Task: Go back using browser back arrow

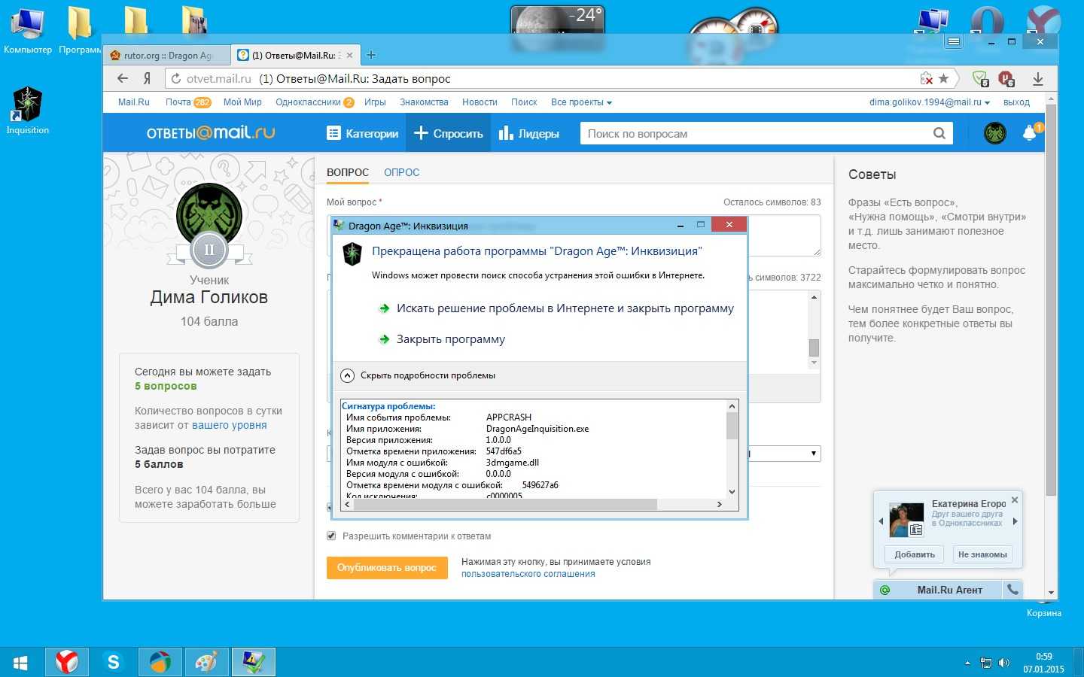Action: [x=123, y=78]
